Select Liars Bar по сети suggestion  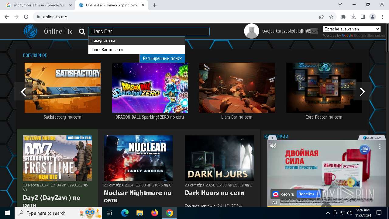136,50
